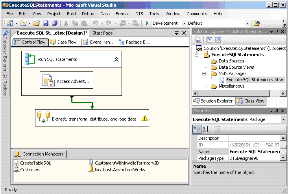Select the localhost.AdventureWorks connection manager

click(117, 170)
